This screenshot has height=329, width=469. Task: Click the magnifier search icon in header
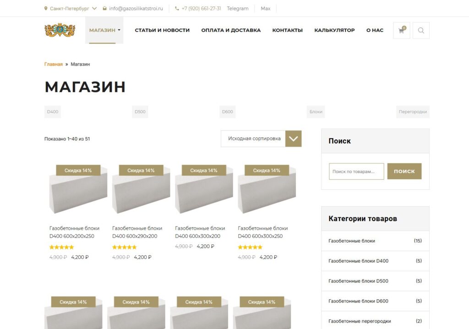coord(421,30)
